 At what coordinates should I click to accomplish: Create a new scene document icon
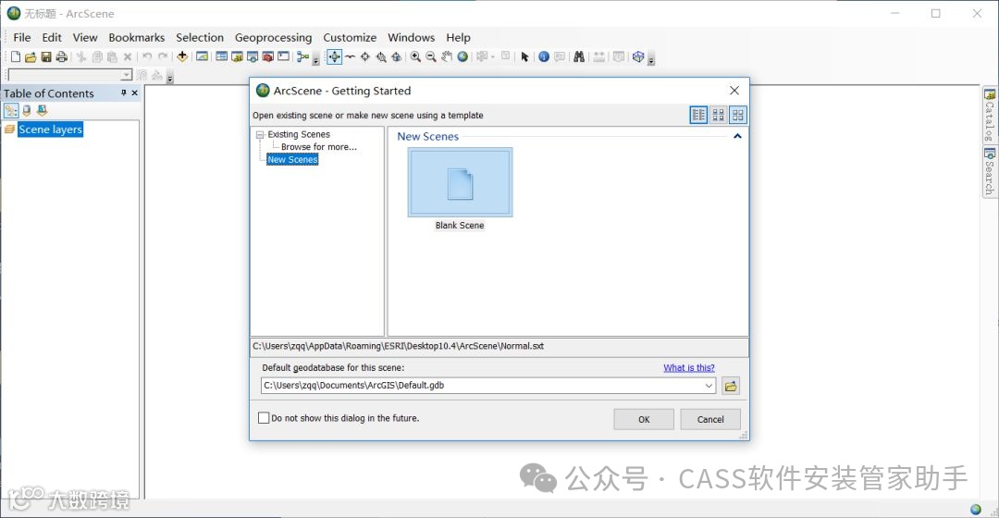16,56
